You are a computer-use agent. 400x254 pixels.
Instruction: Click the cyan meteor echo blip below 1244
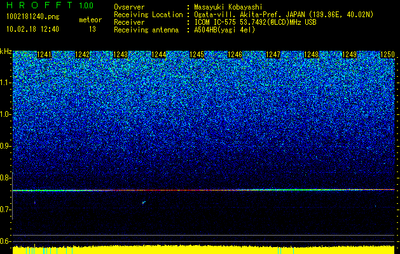point(144,203)
